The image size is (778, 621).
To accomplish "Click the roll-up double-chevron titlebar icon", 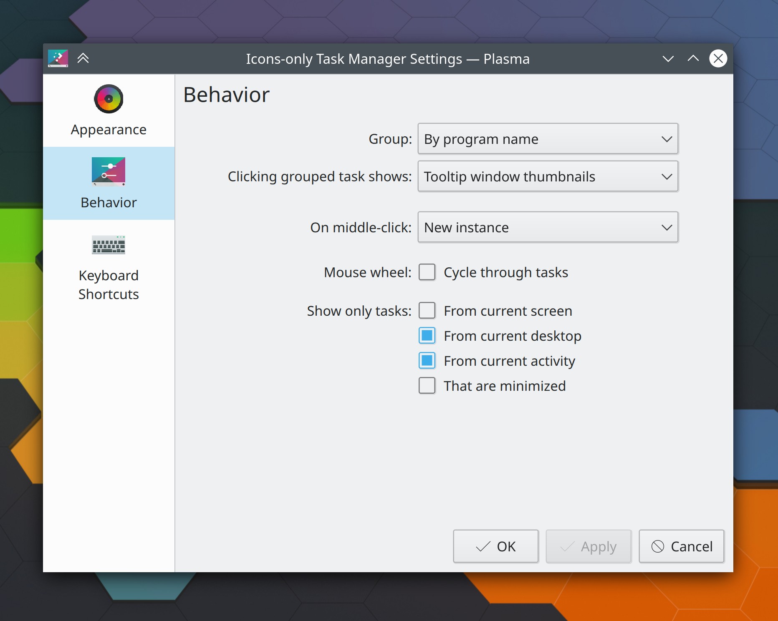I will [x=83, y=58].
